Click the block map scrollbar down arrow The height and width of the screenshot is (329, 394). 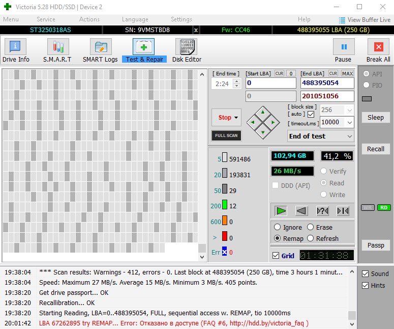(202, 257)
